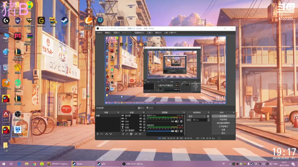Move the selected source up

click(136, 134)
